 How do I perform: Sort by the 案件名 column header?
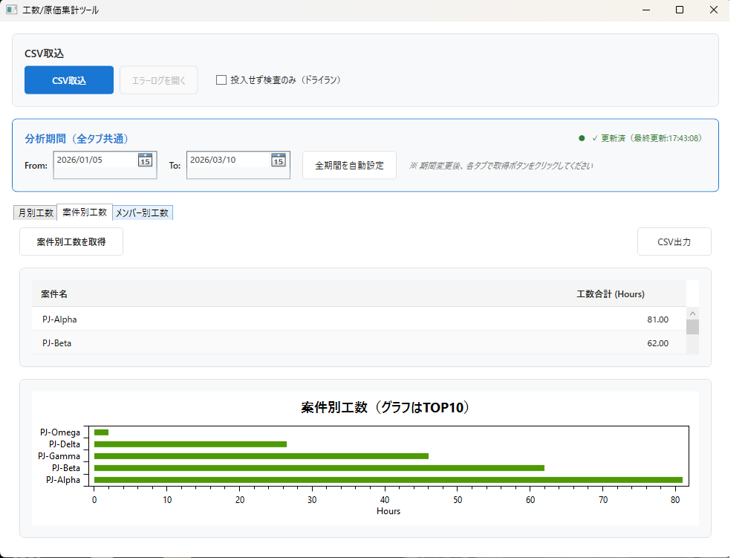53,294
